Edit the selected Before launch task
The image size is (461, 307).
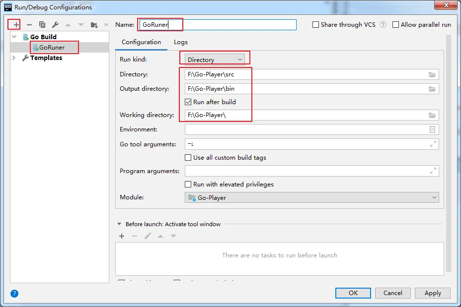pos(148,236)
